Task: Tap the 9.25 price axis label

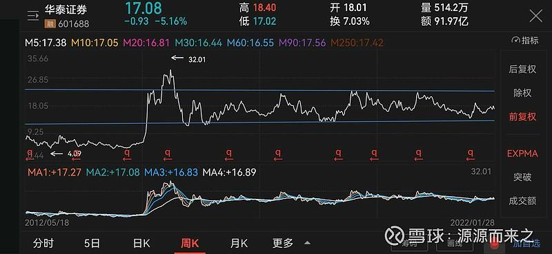Action: click(x=37, y=131)
